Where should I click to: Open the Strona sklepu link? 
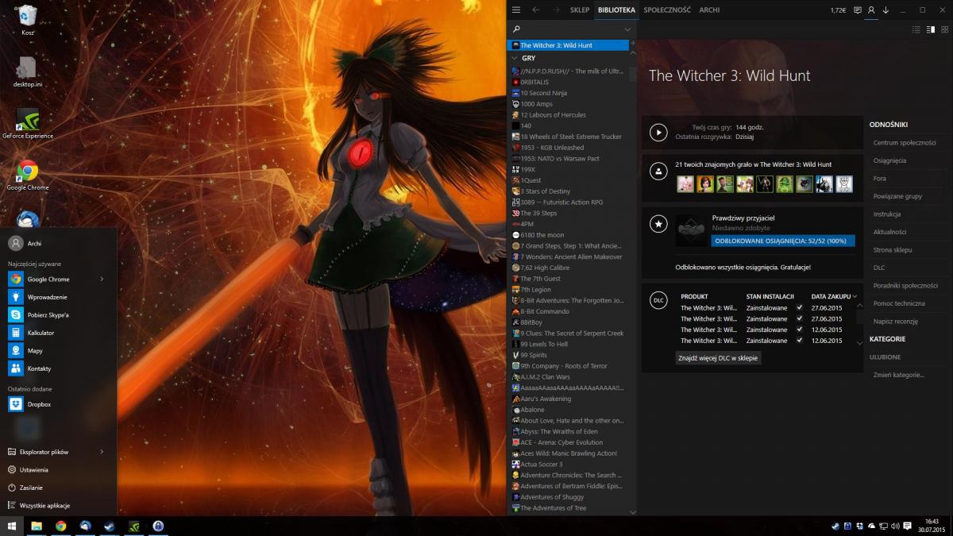[x=893, y=250]
